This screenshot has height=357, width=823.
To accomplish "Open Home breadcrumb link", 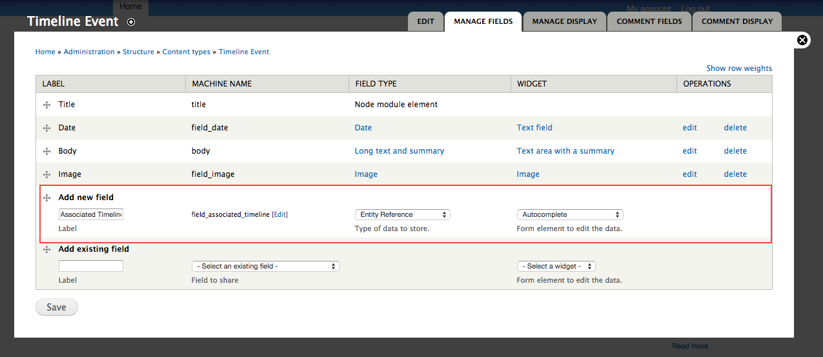I will tap(45, 52).
